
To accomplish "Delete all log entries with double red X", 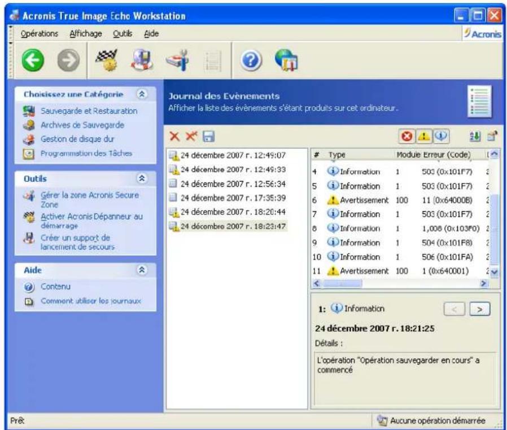I will pyautogui.click(x=191, y=136).
